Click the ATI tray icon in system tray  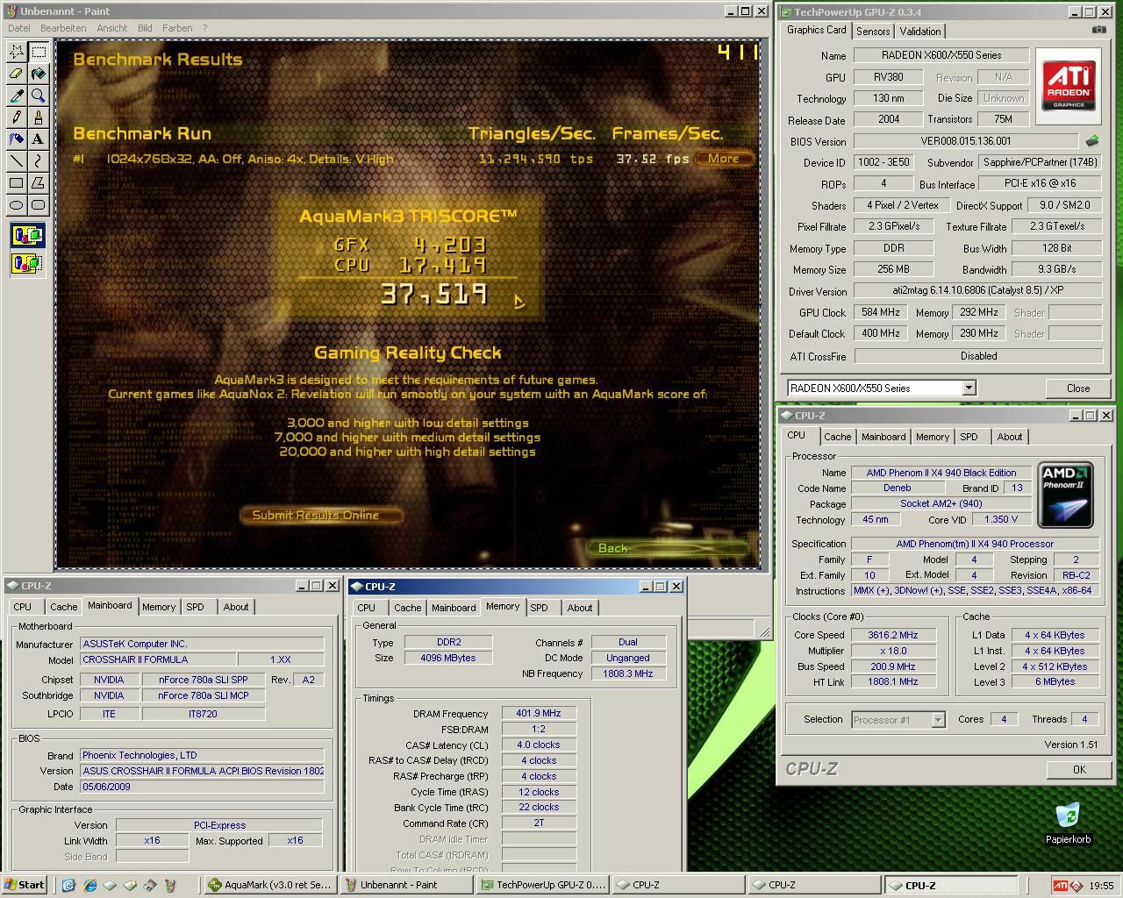(x=1061, y=886)
